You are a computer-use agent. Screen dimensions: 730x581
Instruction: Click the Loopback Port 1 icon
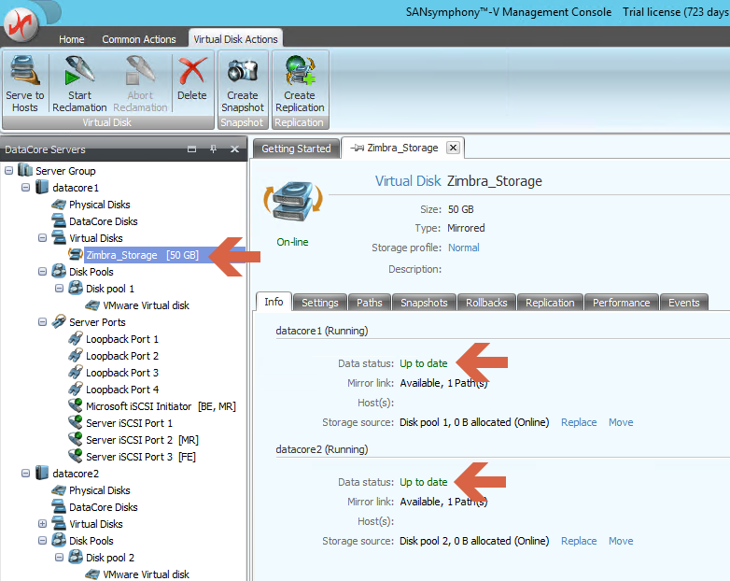[x=76, y=338]
